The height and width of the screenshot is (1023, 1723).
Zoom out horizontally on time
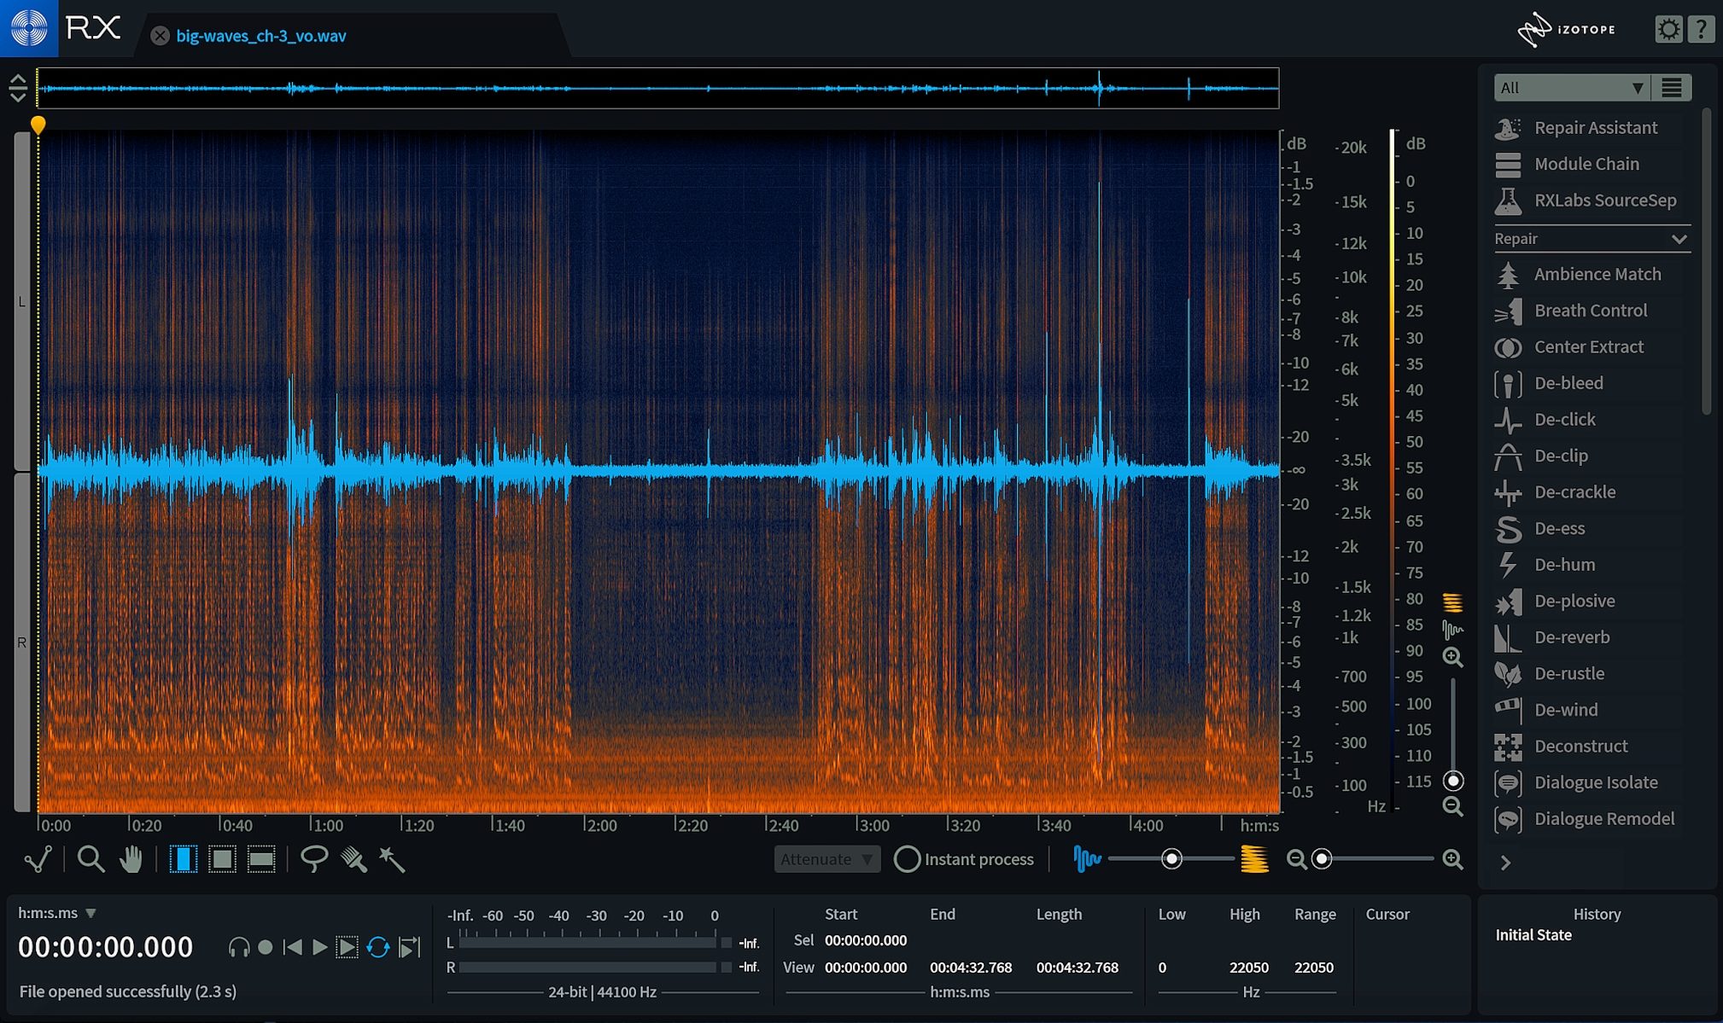(1296, 859)
